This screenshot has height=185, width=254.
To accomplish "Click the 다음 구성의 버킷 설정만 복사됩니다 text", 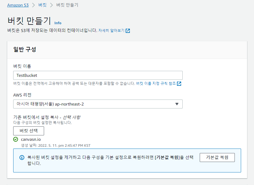I will pos(43,123).
